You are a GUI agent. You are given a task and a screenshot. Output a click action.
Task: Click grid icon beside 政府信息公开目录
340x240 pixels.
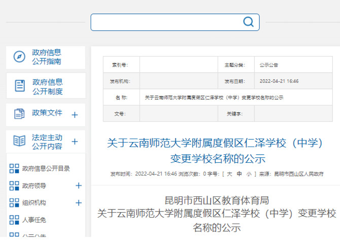click(x=14, y=168)
